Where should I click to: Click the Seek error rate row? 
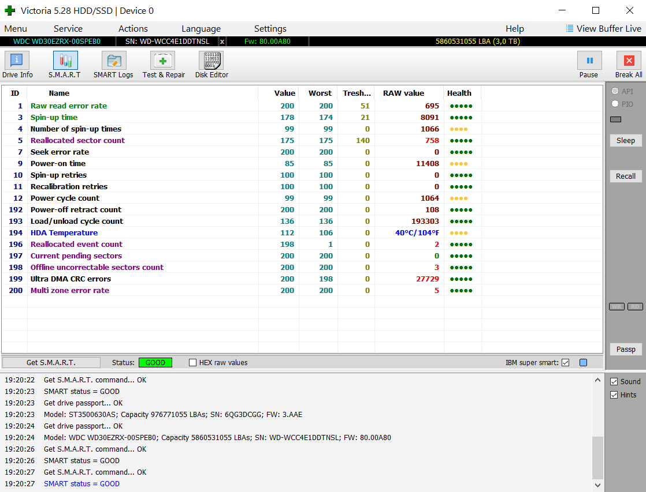pos(302,152)
